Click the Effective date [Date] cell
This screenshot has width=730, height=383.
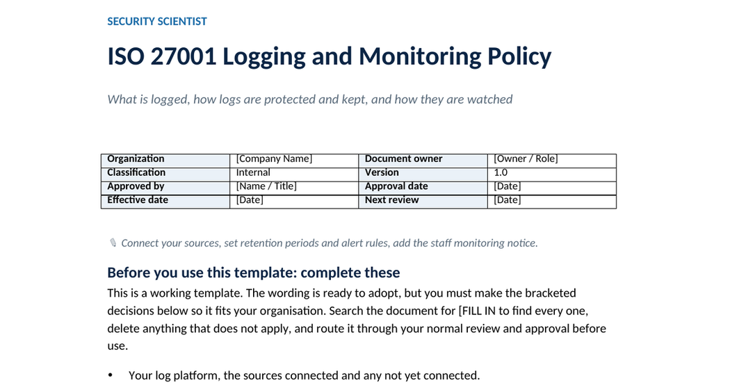point(294,200)
